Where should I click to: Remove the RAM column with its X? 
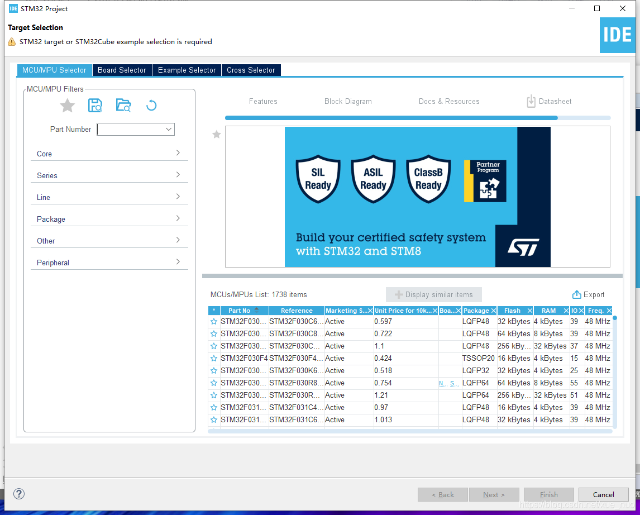(x=566, y=311)
